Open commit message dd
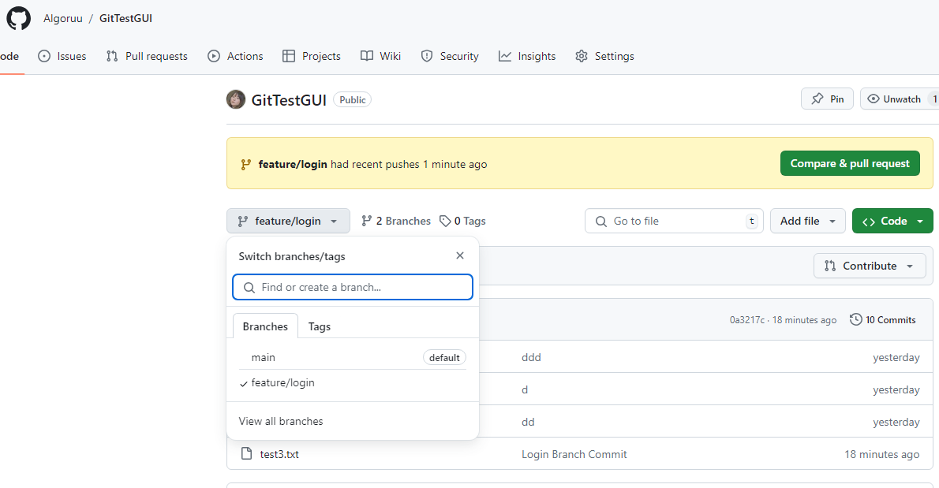The image size is (939, 488). pos(528,422)
